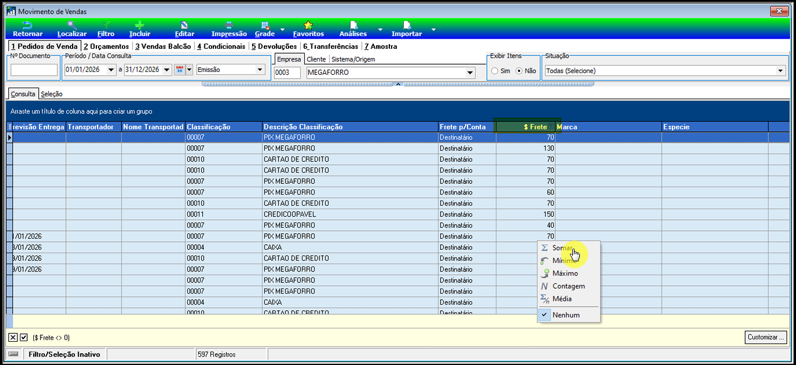Click the Favoritos star icon
This screenshot has height=365, width=796.
click(309, 25)
